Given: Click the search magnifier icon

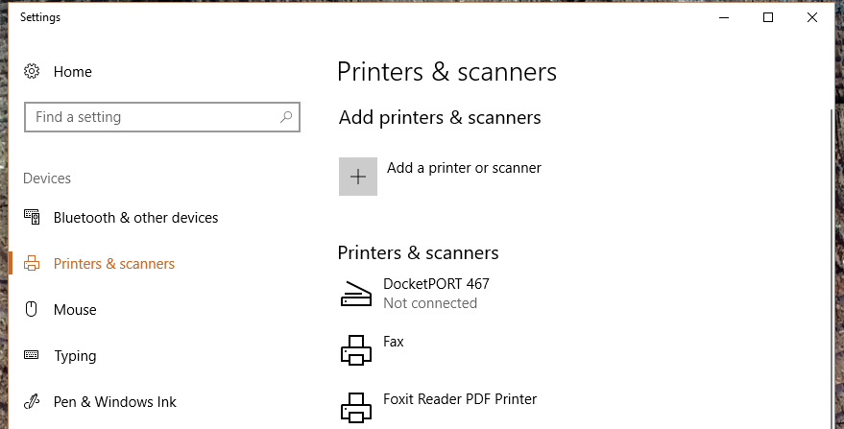Looking at the screenshot, I should (286, 117).
